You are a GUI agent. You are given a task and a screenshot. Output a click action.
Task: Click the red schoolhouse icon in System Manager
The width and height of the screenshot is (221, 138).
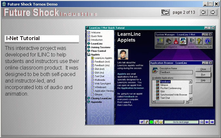click(x=176, y=41)
